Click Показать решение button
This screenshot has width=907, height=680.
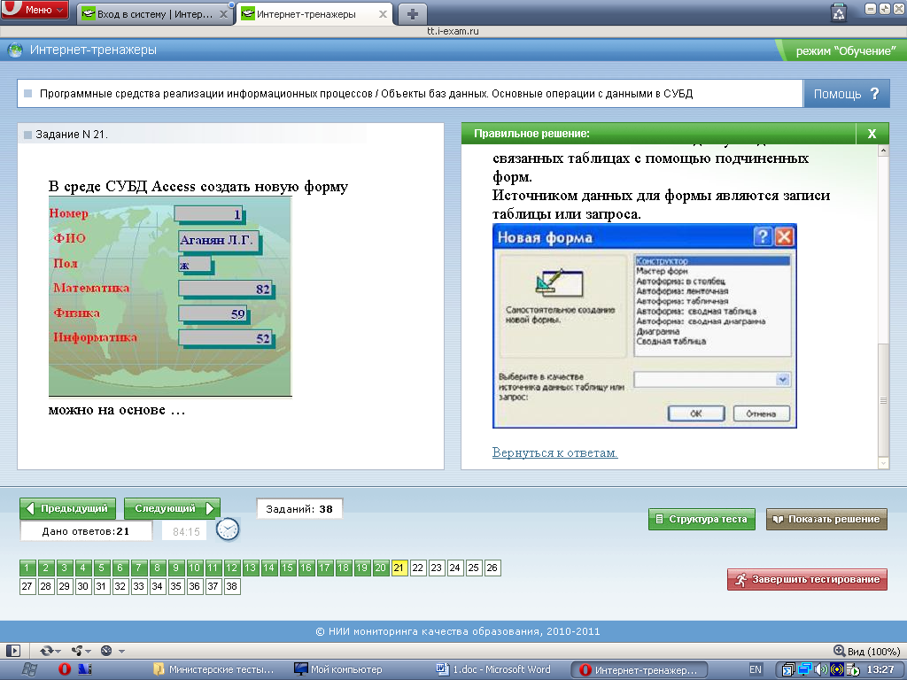(x=827, y=519)
